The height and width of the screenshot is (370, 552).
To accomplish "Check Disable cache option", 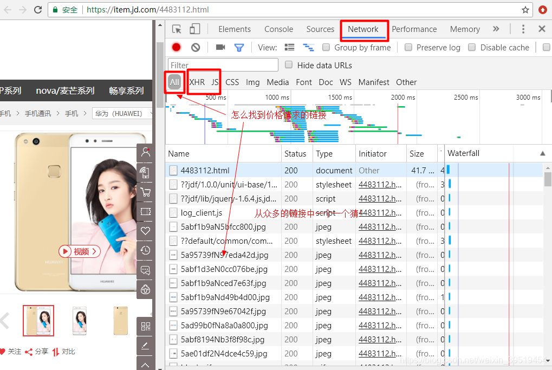I will pos(472,47).
